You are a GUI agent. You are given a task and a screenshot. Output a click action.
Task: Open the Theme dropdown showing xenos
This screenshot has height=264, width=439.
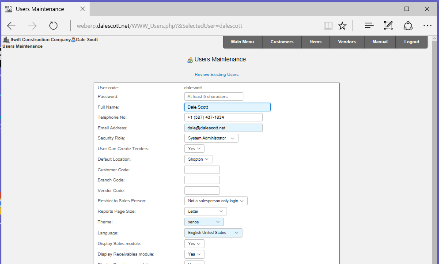[204, 222]
